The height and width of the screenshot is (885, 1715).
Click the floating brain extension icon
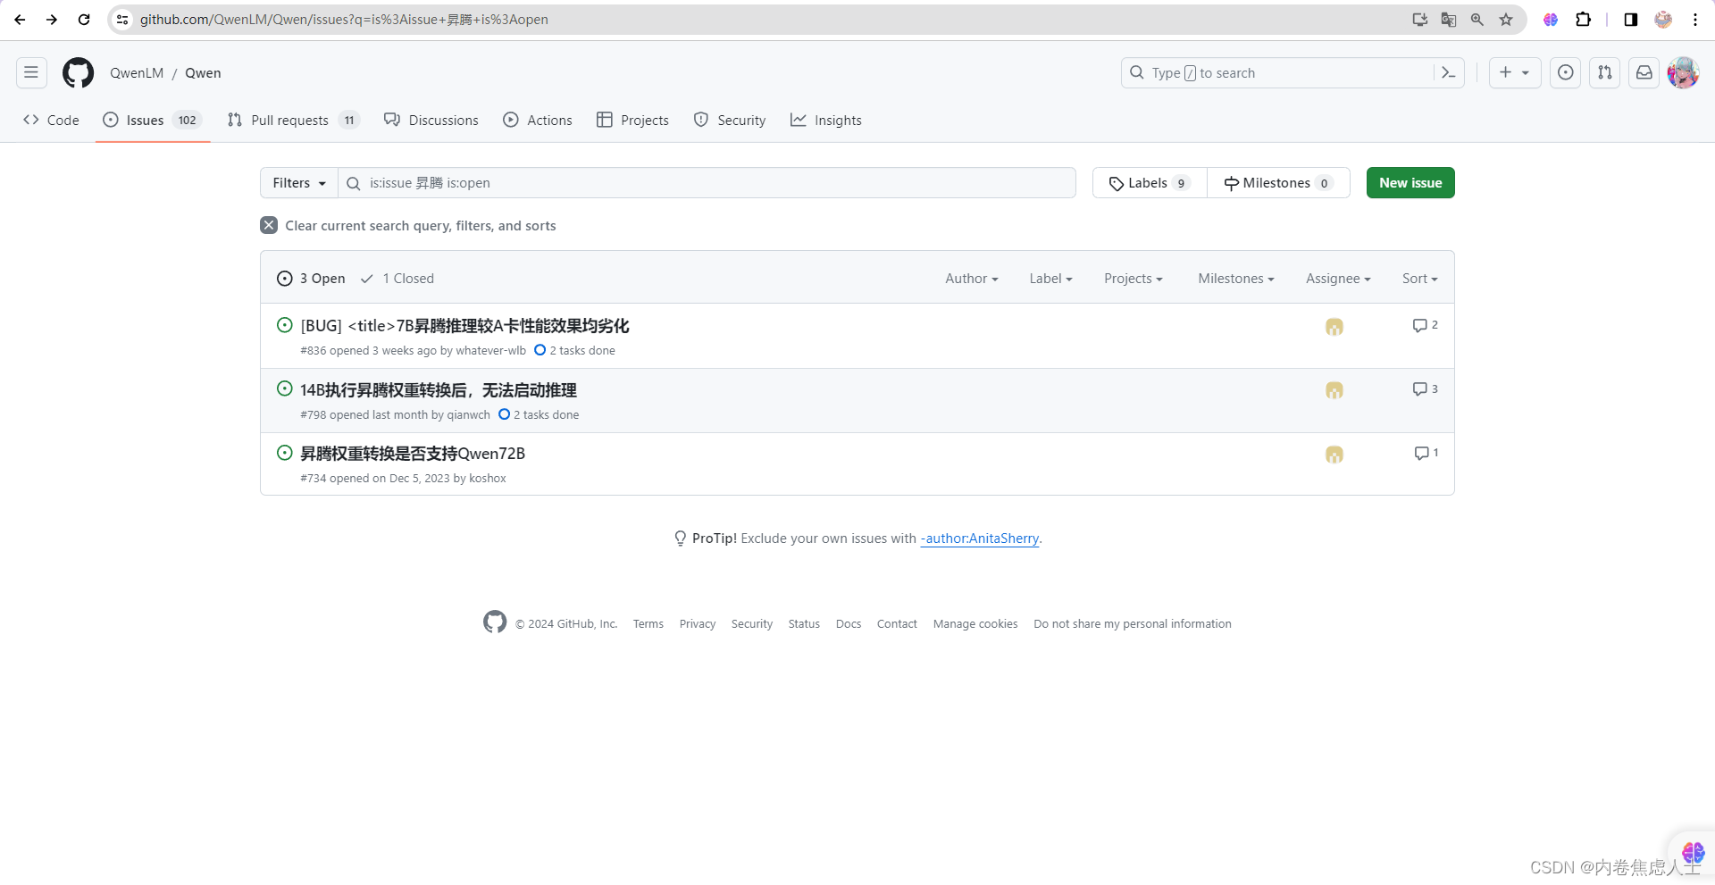(1693, 853)
